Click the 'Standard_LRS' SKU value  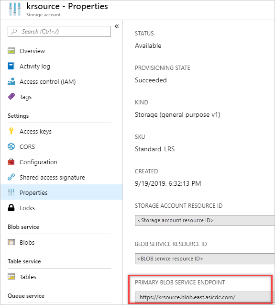(x=154, y=149)
